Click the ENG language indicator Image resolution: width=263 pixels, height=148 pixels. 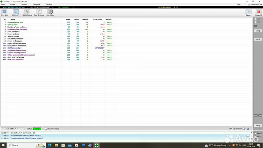coord(244,145)
